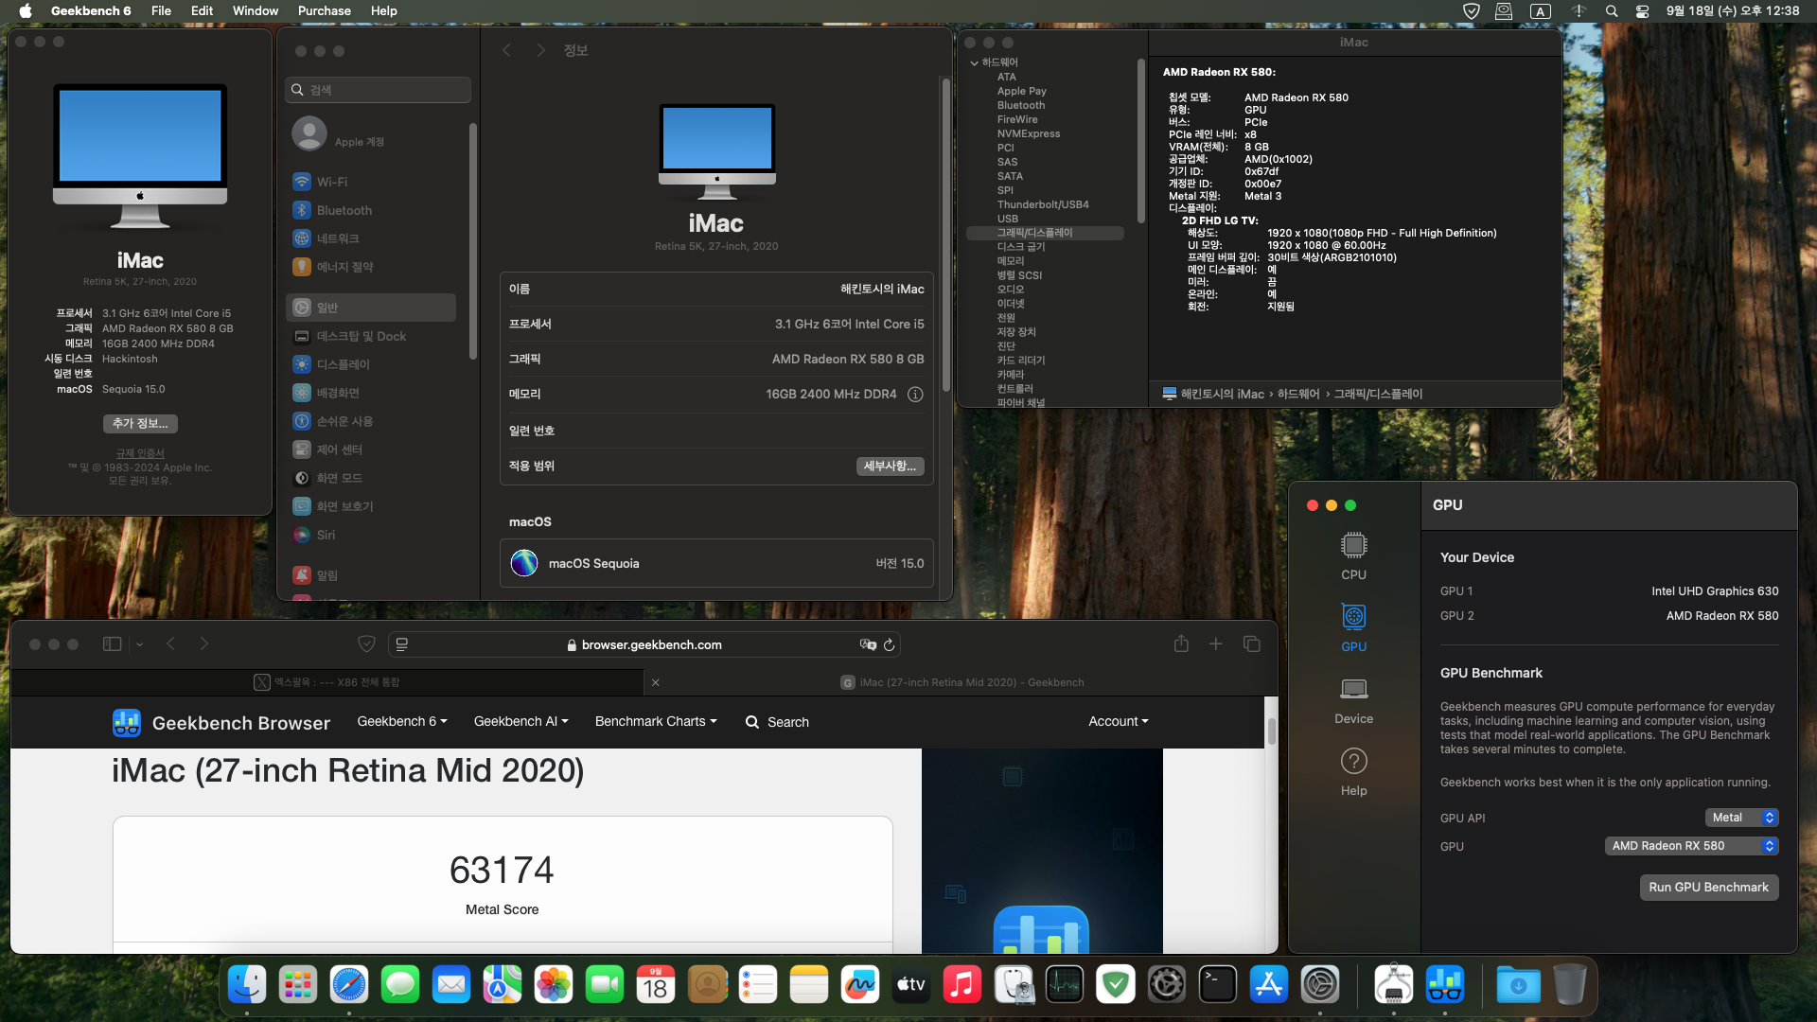1817x1022 pixels.
Task: Open Photos from the Dock
Action: 554,985
